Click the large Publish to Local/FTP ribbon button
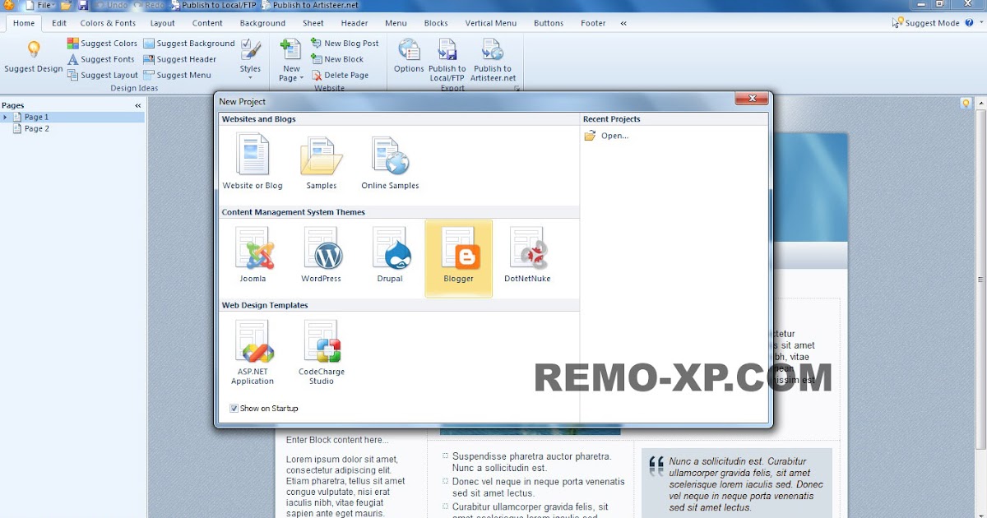The image size is (987, 518). click(447, 60)
